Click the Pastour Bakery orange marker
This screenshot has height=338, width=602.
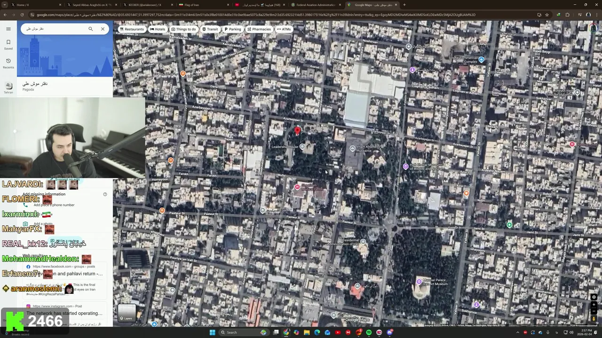pos(171,161)
